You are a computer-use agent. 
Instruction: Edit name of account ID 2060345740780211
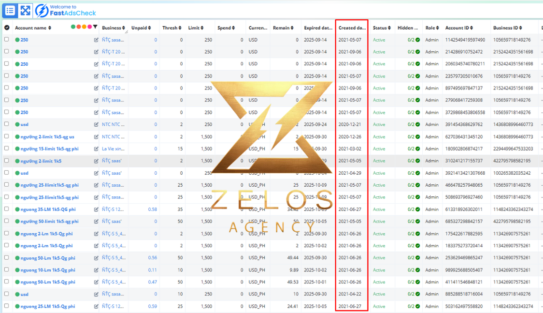96,64
